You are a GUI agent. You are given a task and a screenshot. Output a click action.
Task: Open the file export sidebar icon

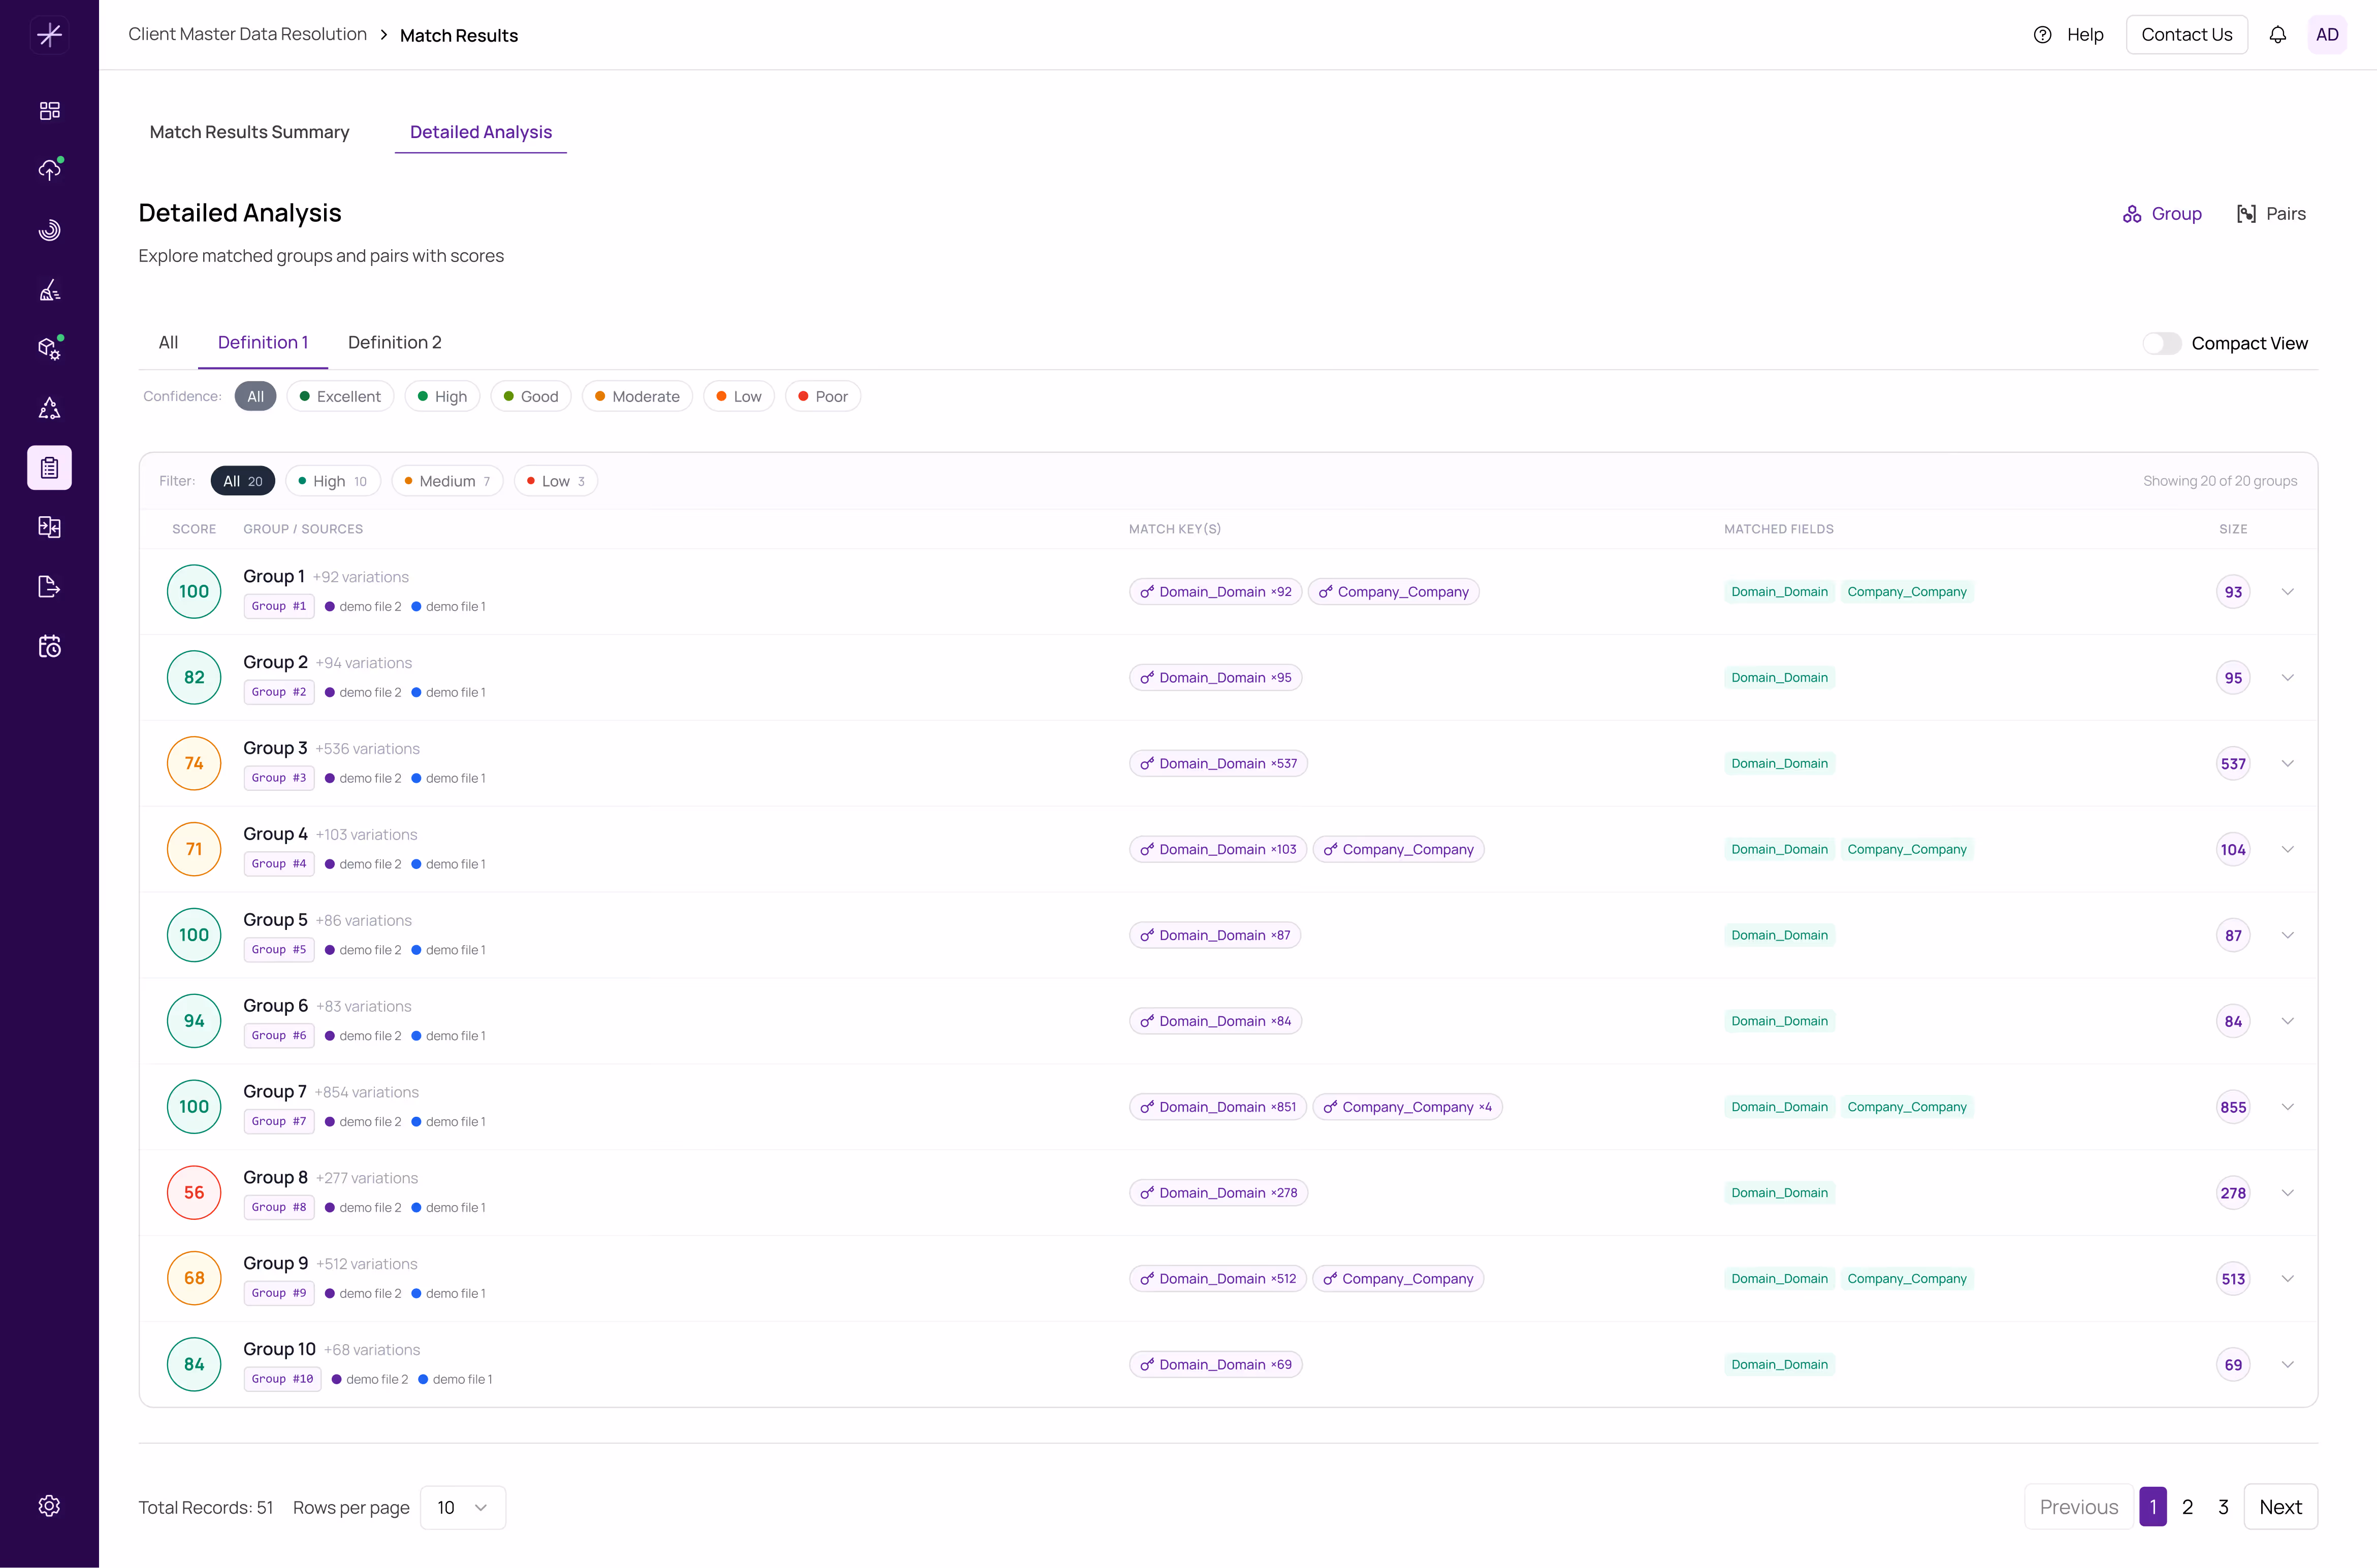(49, 587)
